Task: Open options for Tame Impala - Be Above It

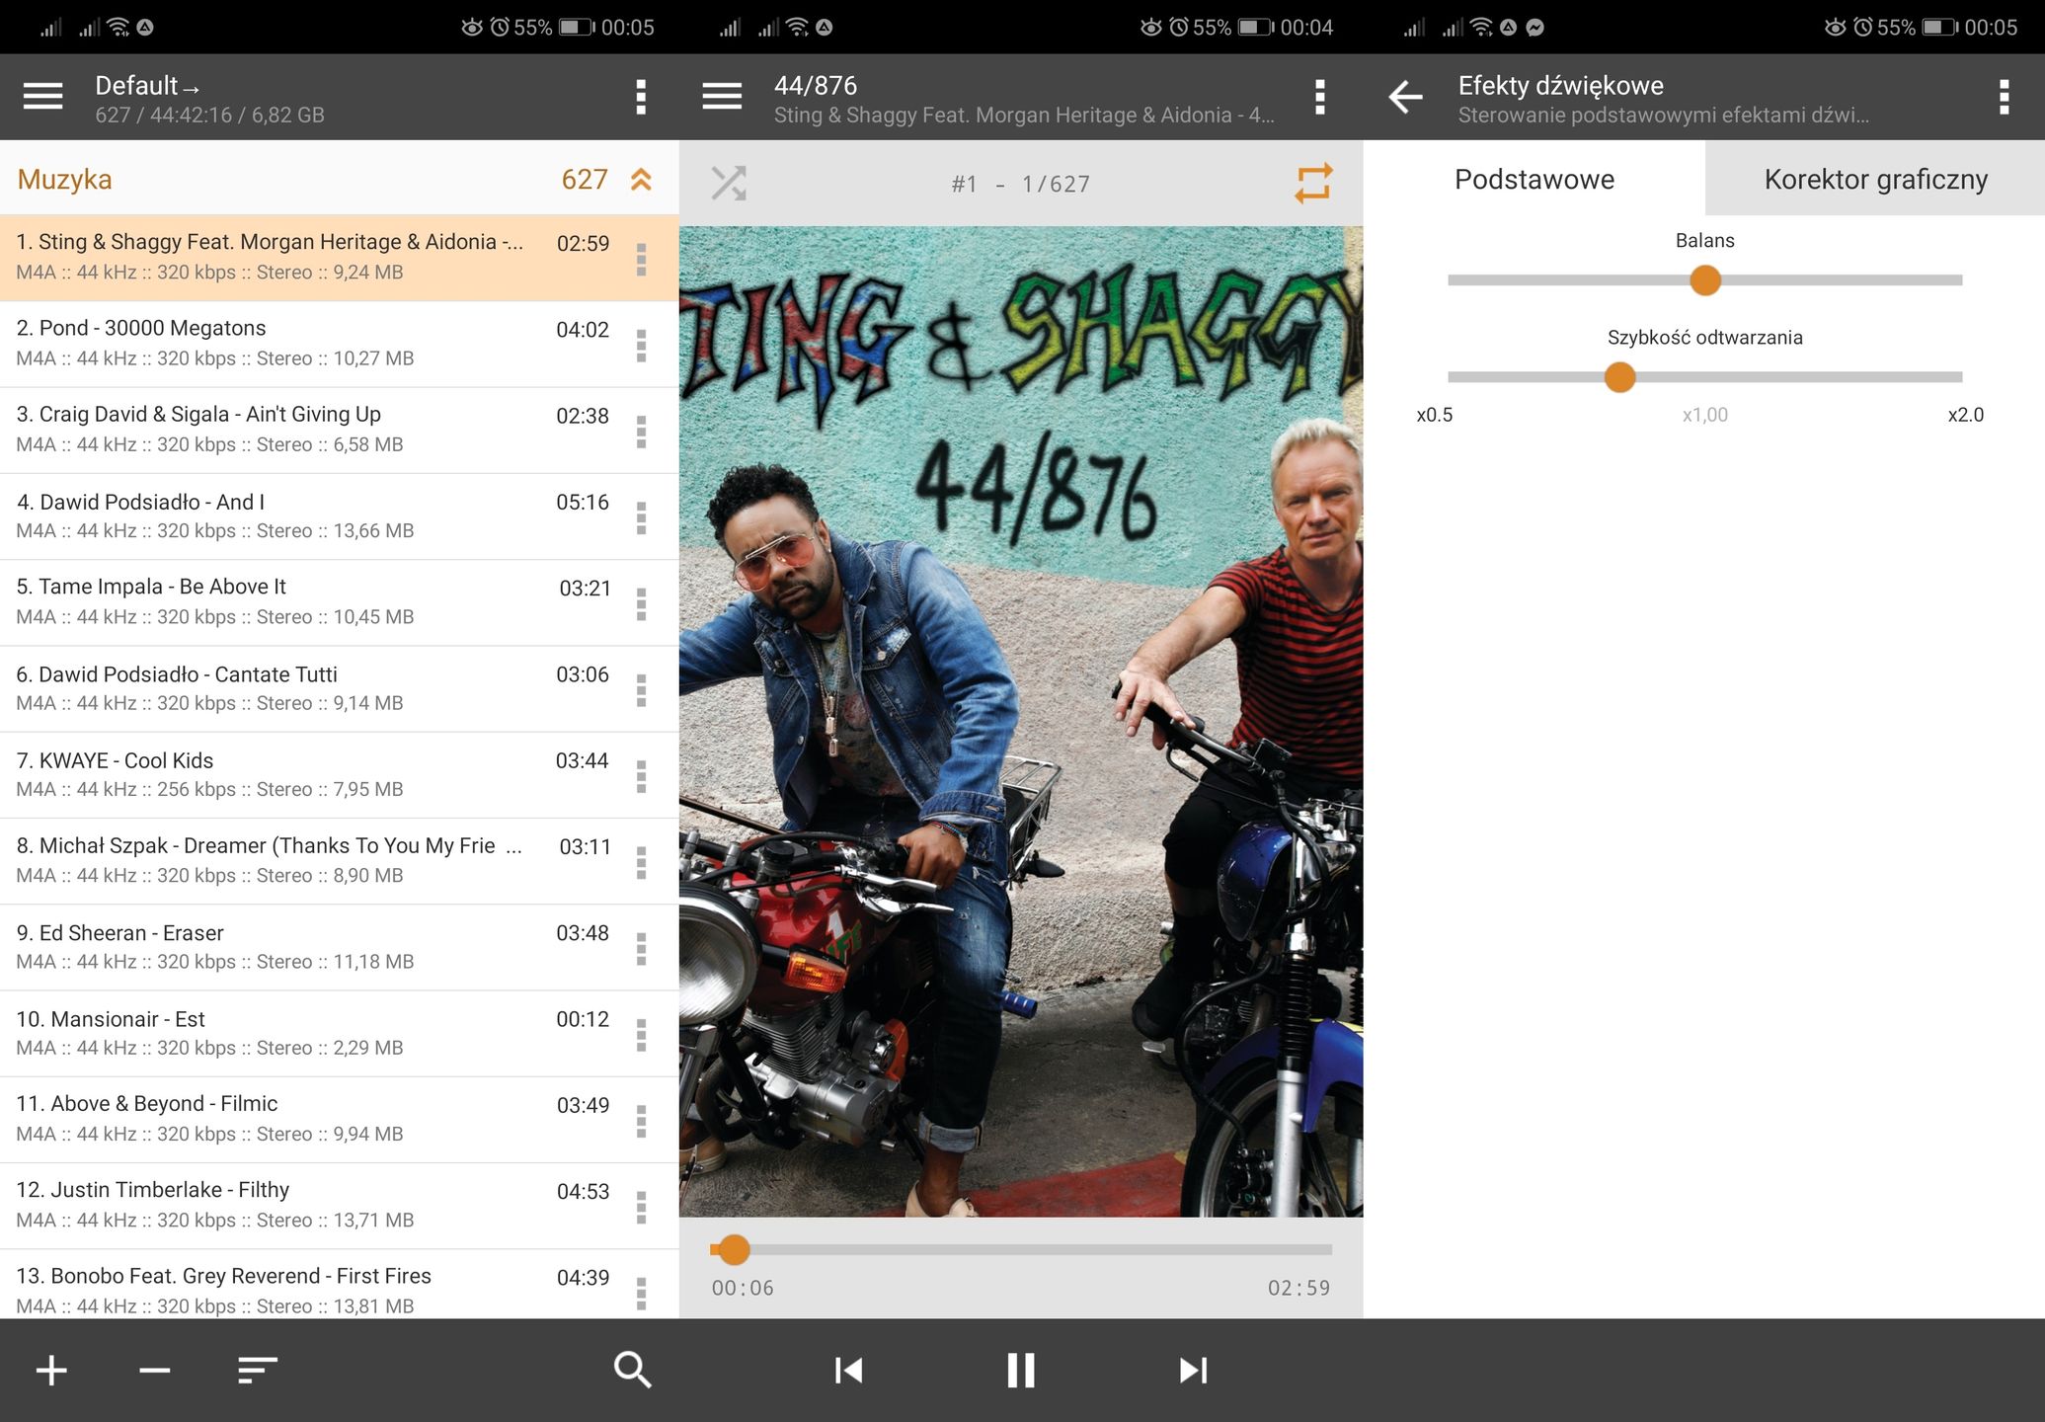Action: tap(641, 603)
